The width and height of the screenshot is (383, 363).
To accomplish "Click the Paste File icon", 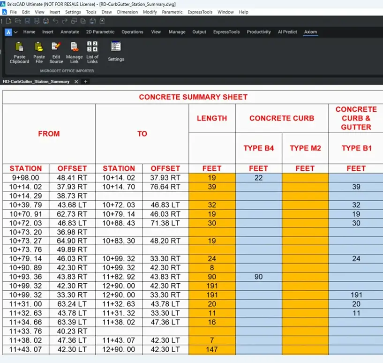I will [39, 47].
